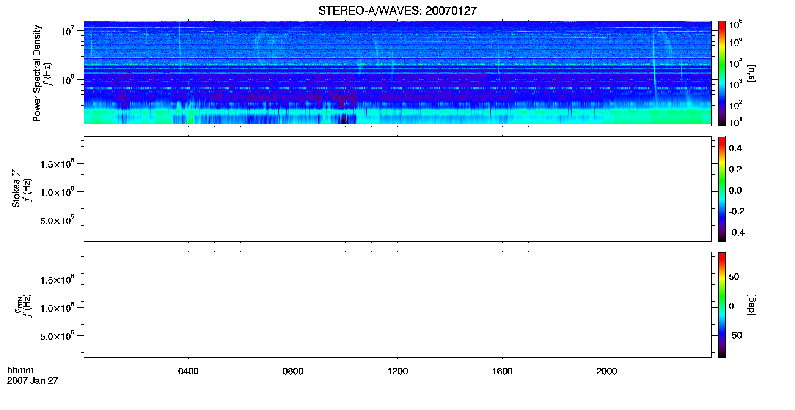Click the "1600" time tick label
This screenshot has width=795, height=410.
[x=502, y=371]
